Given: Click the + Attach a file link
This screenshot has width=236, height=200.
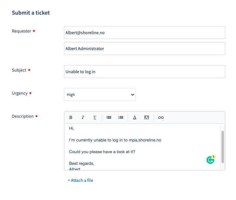Looking at the screenshot, I should 80,180.
